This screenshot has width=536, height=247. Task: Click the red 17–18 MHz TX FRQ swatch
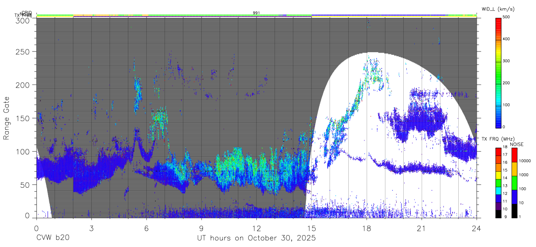[498, 151]
